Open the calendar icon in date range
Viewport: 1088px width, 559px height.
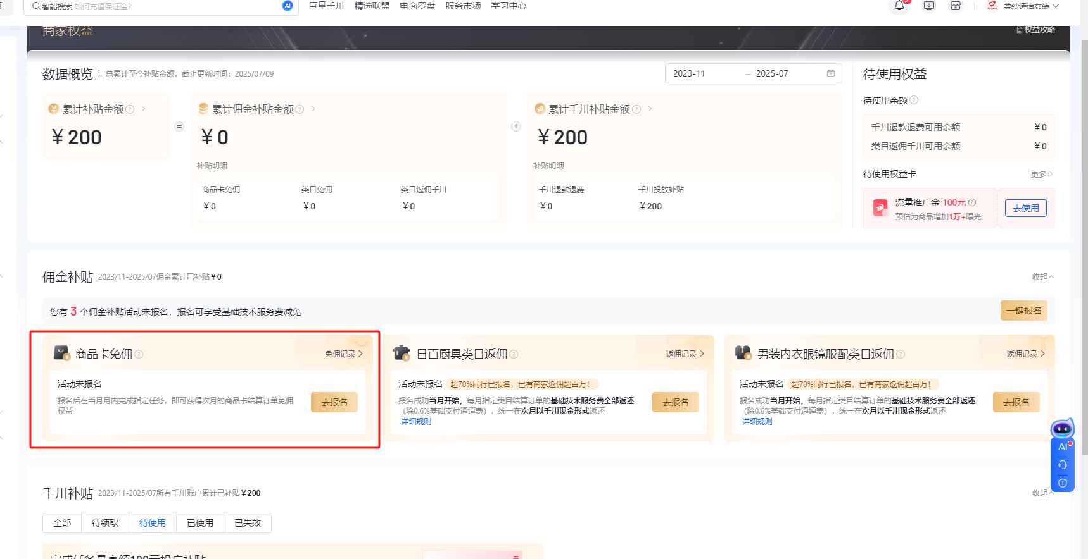tap(830, 73)
